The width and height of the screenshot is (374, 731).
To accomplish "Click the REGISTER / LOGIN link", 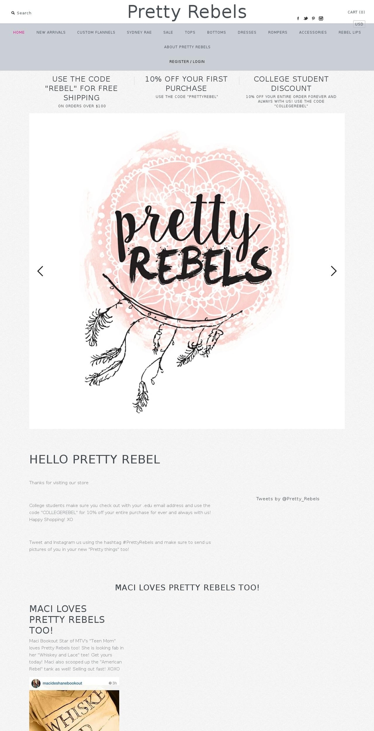I will click(x=187, y=61).
